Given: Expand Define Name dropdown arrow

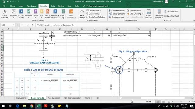Looking at the screenshot, I should [101, 11].
